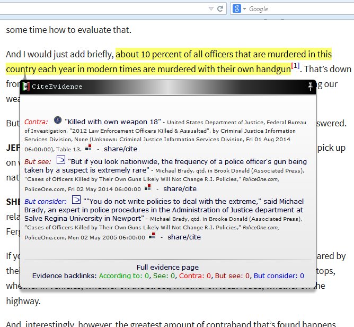The image size is (354, 327).
Task: Click the red But see: label
Action: 38,162
